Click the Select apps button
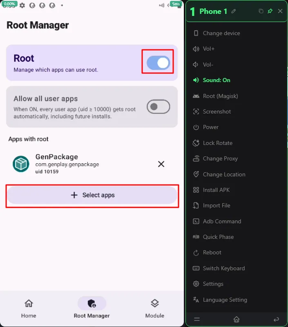The width and height of the screenshot is (288, 327). point(92,195)
